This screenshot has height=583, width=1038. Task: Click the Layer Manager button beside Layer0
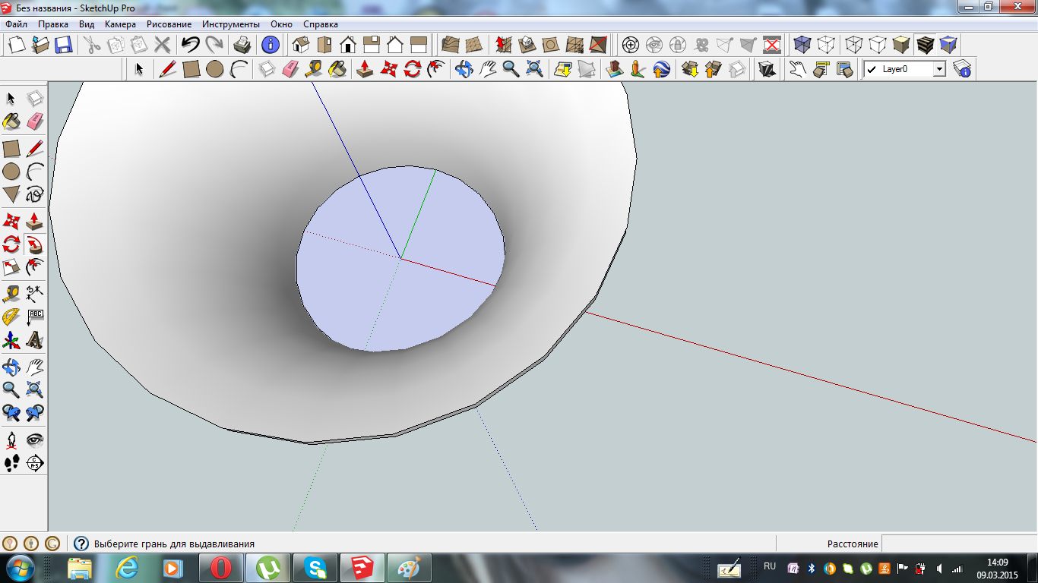pyautogui.click(x=963, y=69)
